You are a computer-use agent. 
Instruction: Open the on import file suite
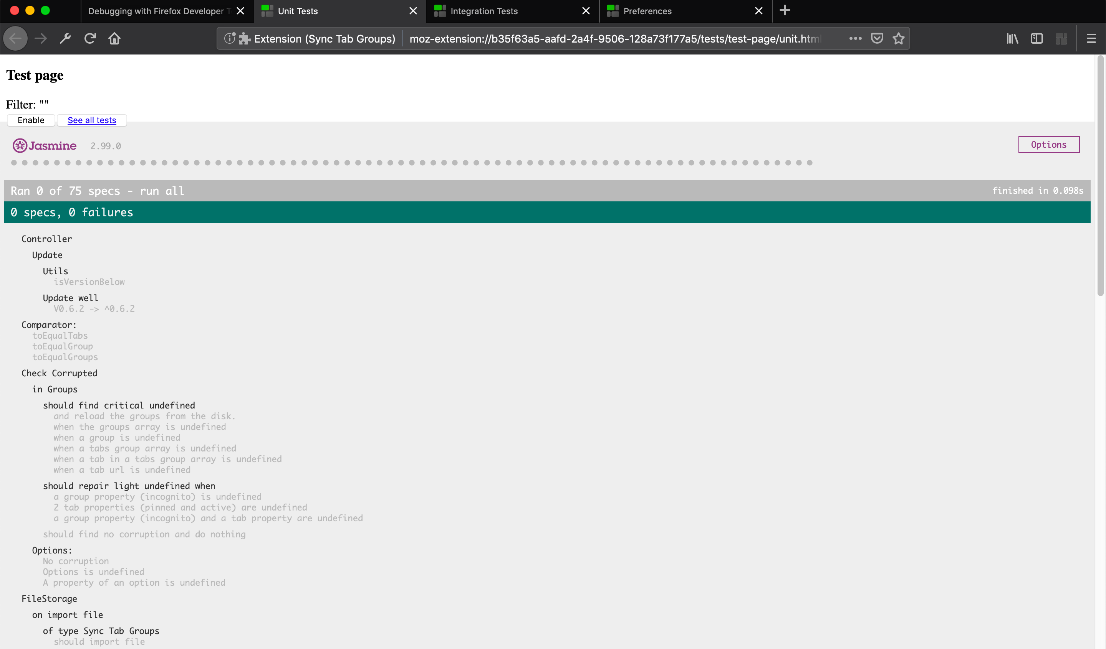click(x=68, y=615)
